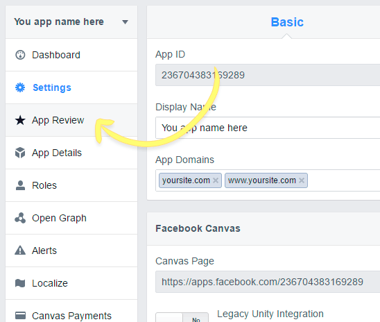Viewport: 380px width, 322px height.
Task: Remove the www.yoursite.com domain tag
Action: (302, 180)
